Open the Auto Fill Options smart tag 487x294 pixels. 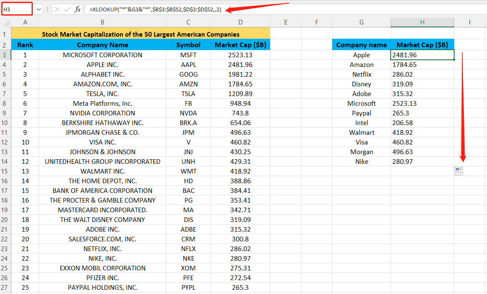(459, 171)
